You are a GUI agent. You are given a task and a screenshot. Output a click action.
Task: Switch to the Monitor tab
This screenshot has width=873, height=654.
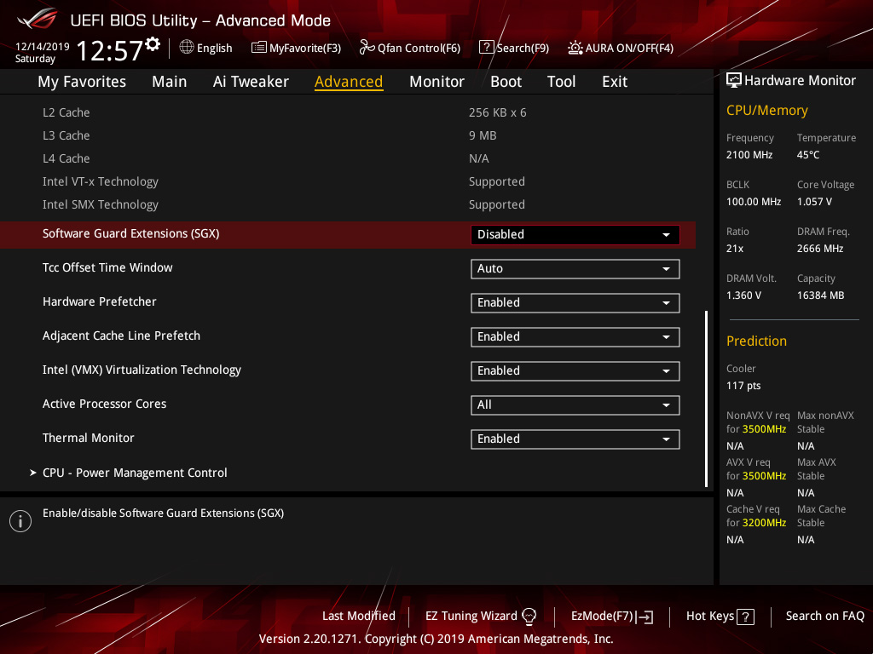[x=436, y=82]
